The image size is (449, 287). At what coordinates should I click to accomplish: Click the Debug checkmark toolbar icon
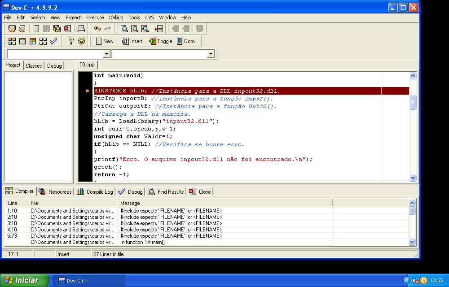tap(53, 41)
